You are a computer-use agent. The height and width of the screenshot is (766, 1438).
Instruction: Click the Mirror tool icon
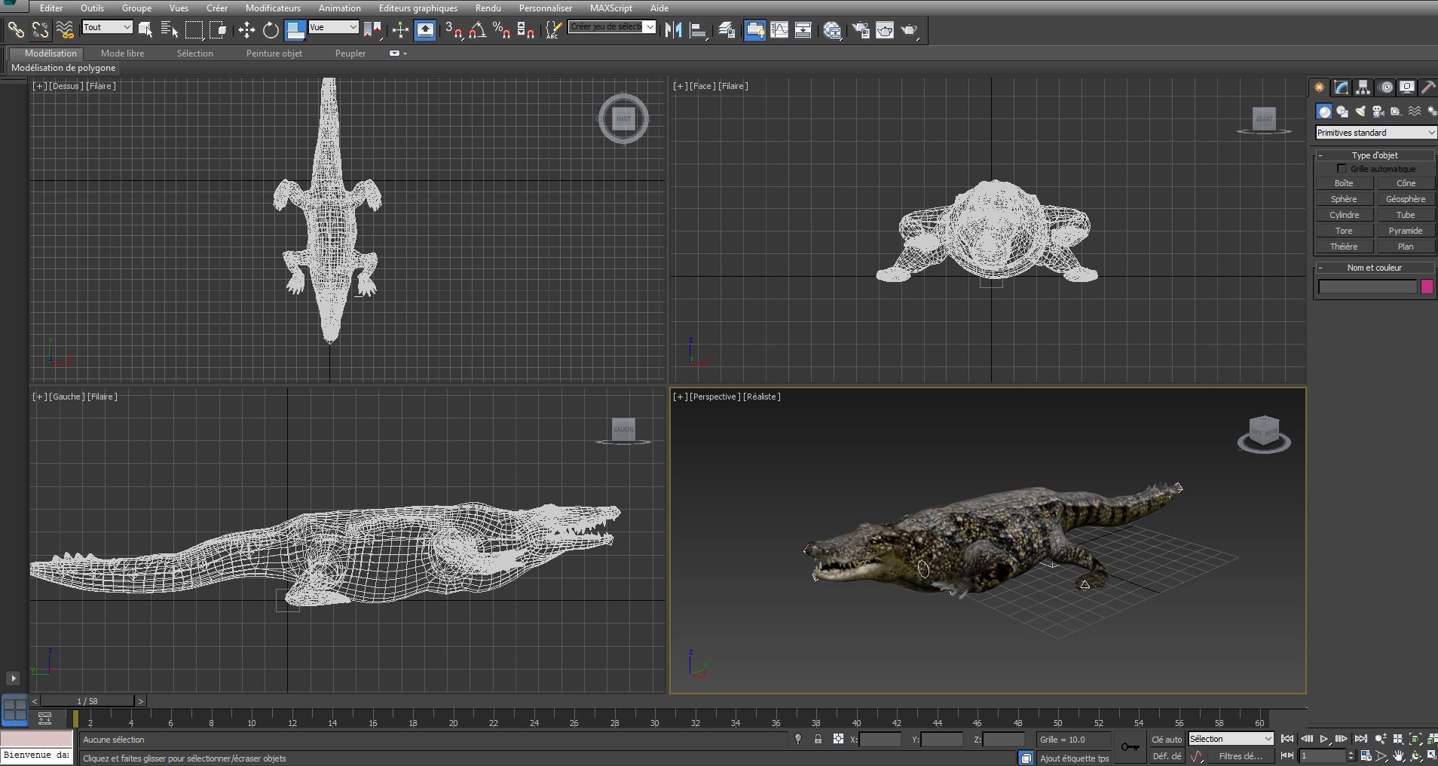[x=673, y=30]
